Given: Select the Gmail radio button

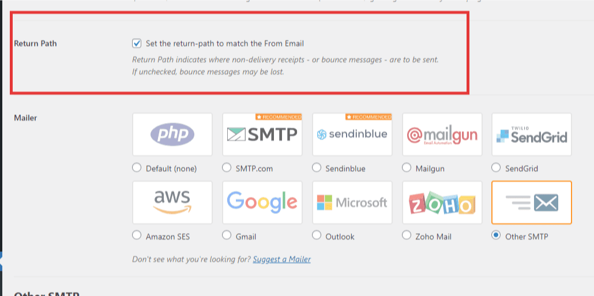Looking at the screenshot, I should (x=227, y=235).
